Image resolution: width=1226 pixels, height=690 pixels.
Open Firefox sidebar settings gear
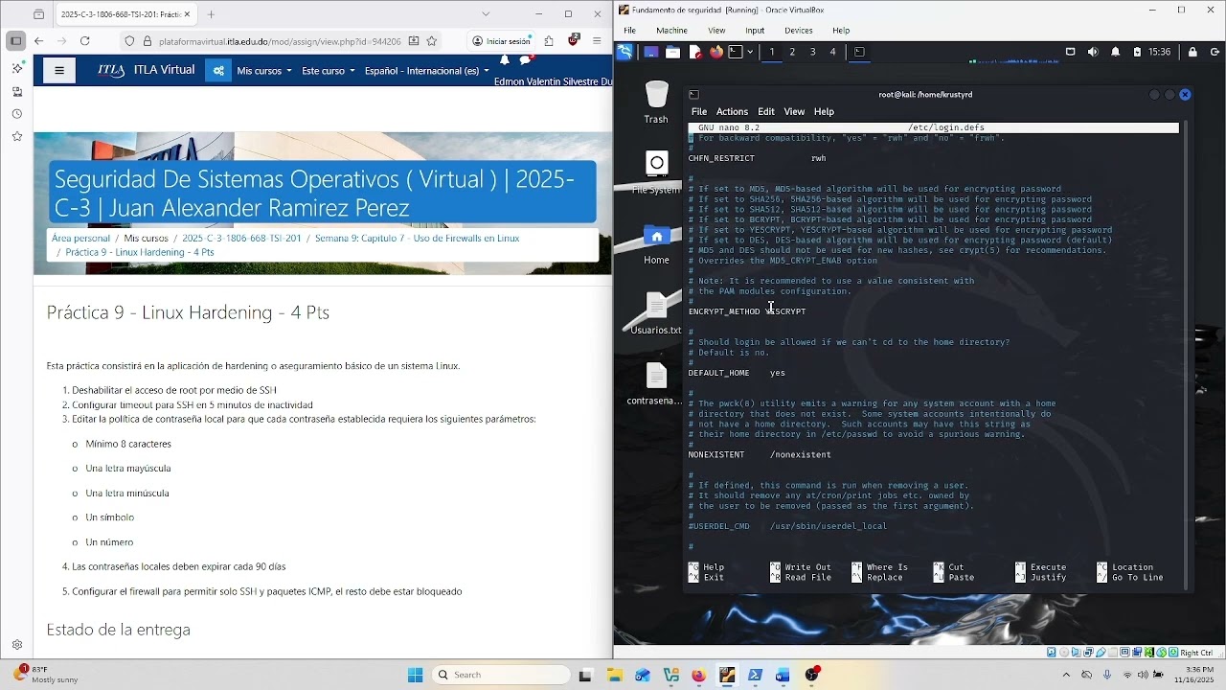click(x=17, y=645)
